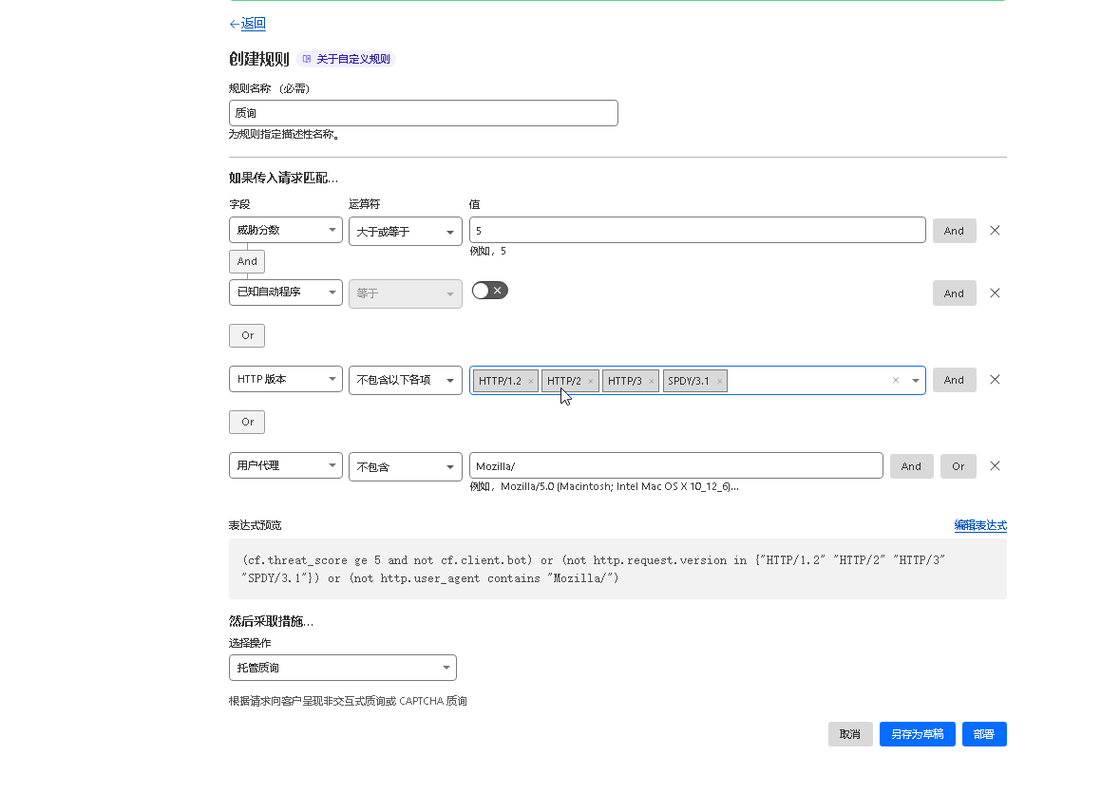This screenshot has height=793, width=1101.
Task: Click 编辑表达式 link
Action: [x=979, y=525]
